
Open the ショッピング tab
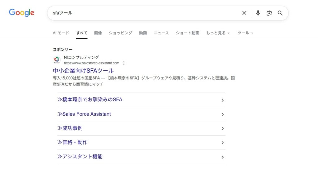(120, 33)
